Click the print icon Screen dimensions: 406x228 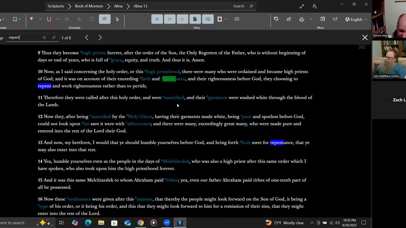point(302,19)
